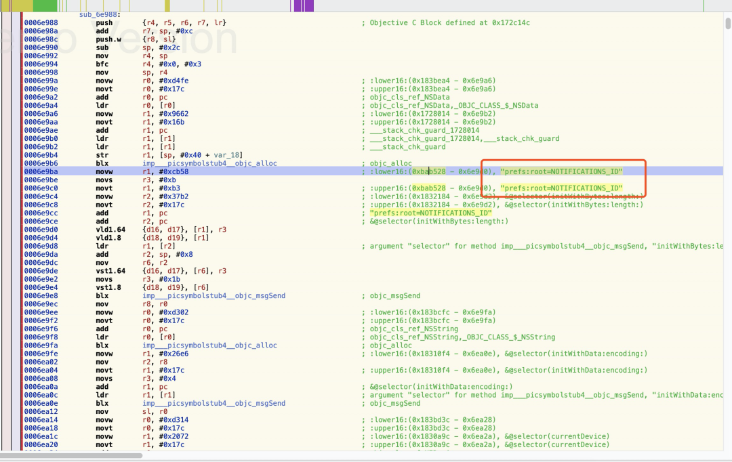732x462 pixels.
Task: Click the green segment in the navigation bar
Action: (x=45, y=5)
